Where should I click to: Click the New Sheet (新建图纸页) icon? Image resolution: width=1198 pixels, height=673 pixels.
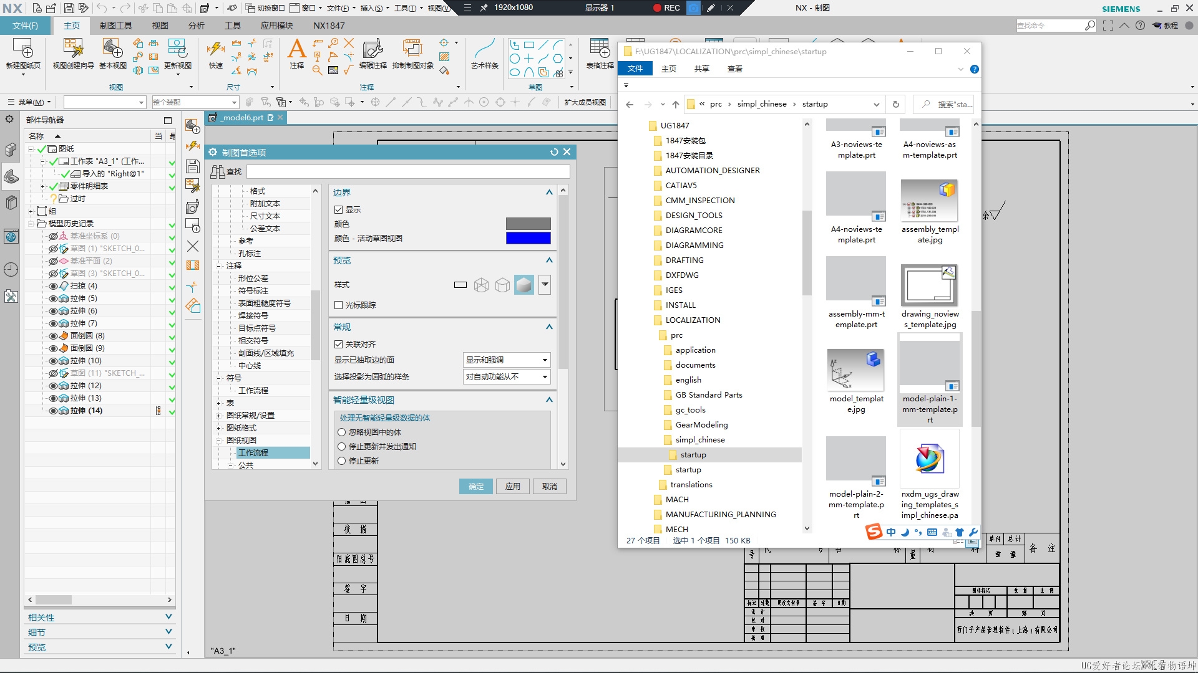pos(23,49)
